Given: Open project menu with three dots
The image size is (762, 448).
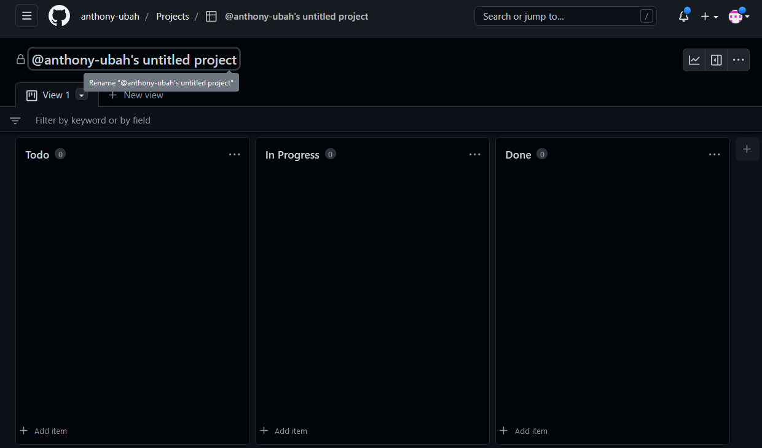Looking at the screenshot, I should click(738, 60).
